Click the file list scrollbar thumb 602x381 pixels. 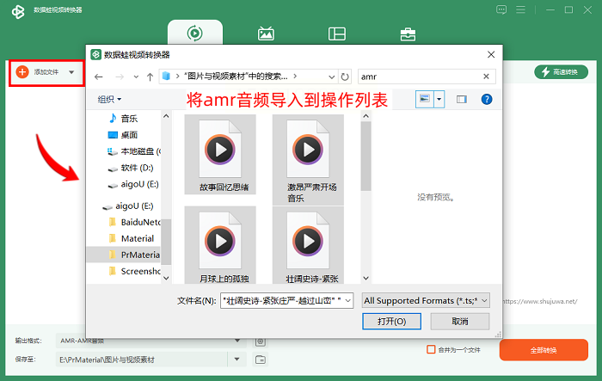click(x=365, y=156)
